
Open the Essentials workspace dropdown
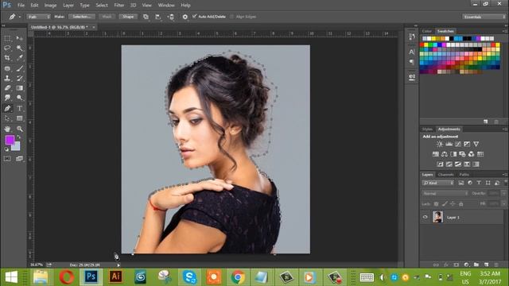[484, 17]
